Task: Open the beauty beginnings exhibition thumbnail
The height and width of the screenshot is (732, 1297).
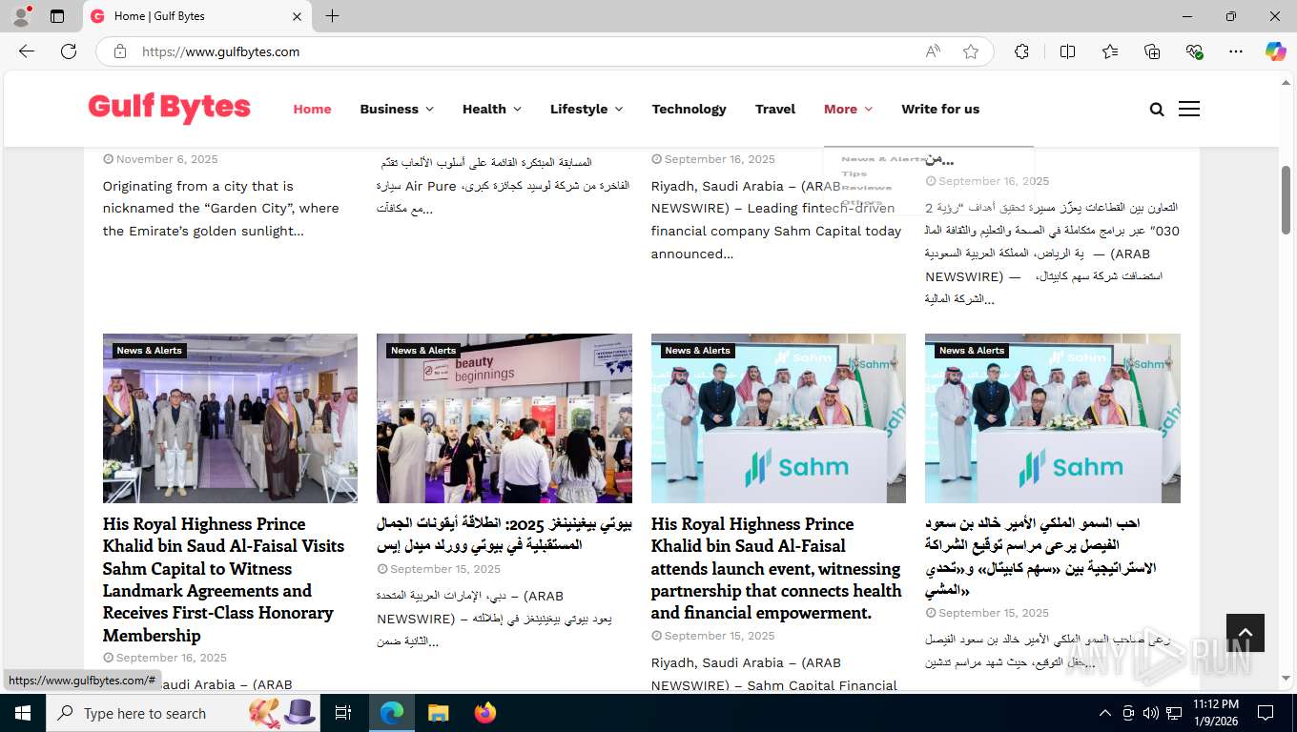Action: [x=504, y=418]
